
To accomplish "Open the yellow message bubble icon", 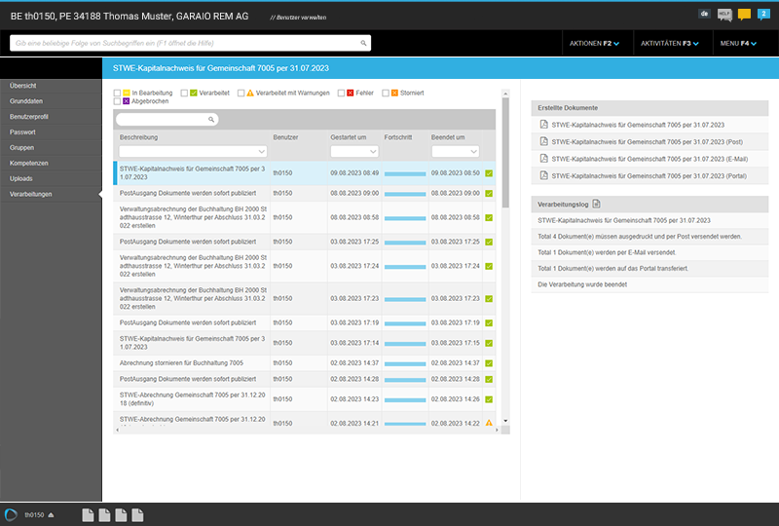I will [x=744, y=14].
